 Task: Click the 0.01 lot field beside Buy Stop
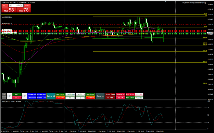coord(80,94)
